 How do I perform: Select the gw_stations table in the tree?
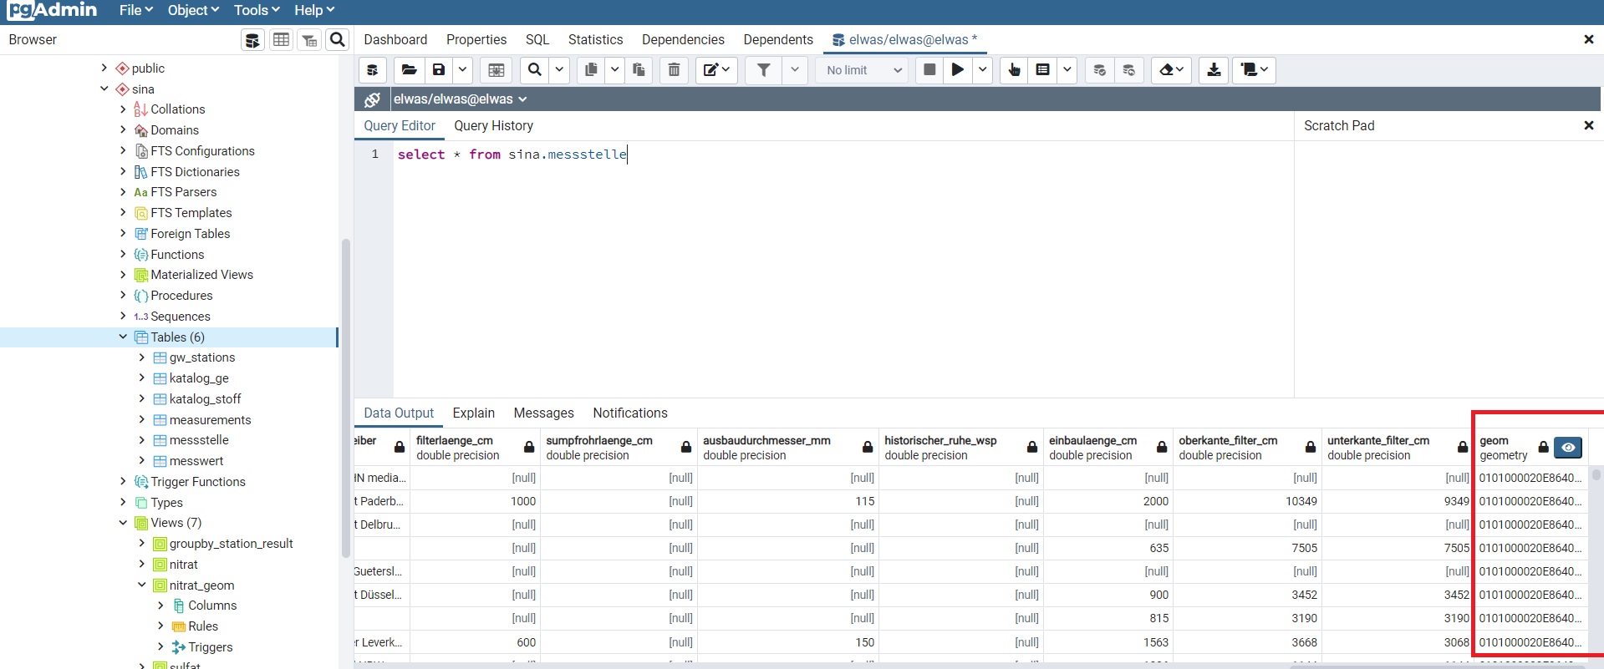tap(202, 357)
